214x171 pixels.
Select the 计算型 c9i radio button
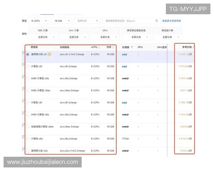pos(27,66)
